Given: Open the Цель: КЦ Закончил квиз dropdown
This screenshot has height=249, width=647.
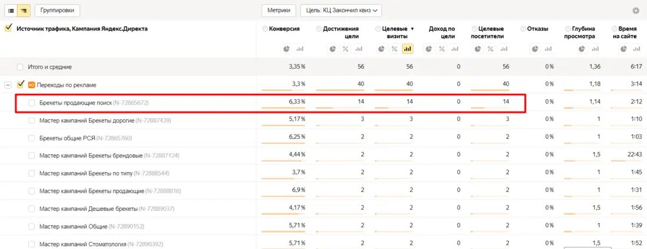Looking at the screenshot, I should tap(341, 11).
